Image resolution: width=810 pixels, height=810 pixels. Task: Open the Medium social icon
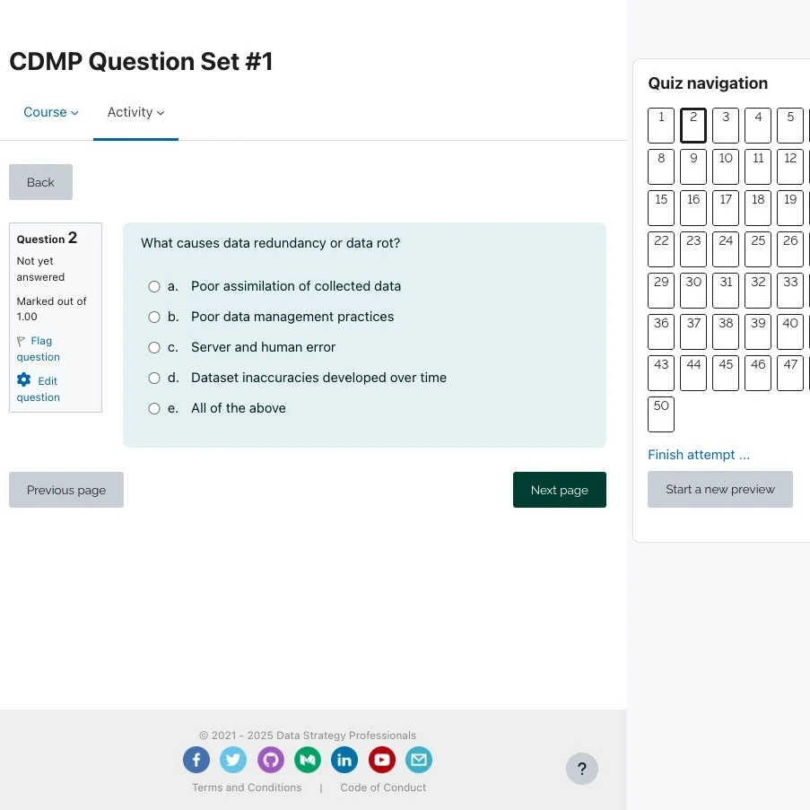pos(308,760)
